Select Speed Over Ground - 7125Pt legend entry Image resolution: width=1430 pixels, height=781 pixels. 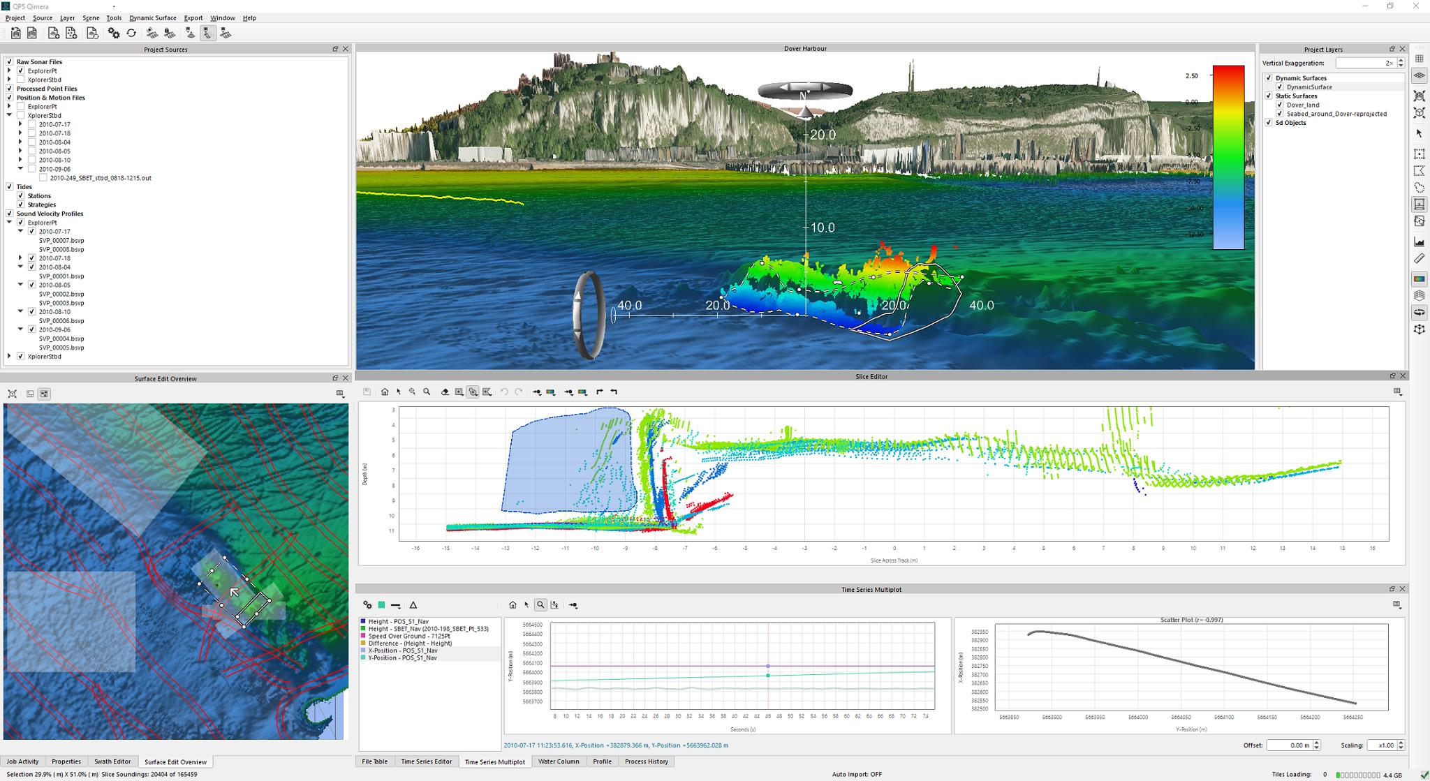click(408, 636)
